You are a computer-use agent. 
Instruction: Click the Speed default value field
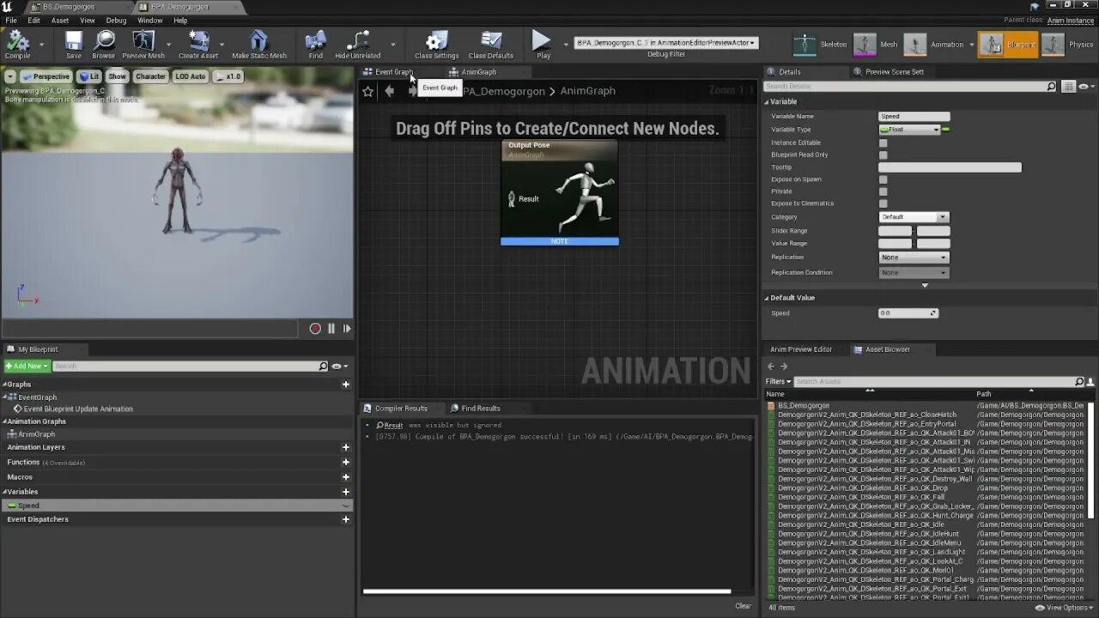click(x=908, y=313)
